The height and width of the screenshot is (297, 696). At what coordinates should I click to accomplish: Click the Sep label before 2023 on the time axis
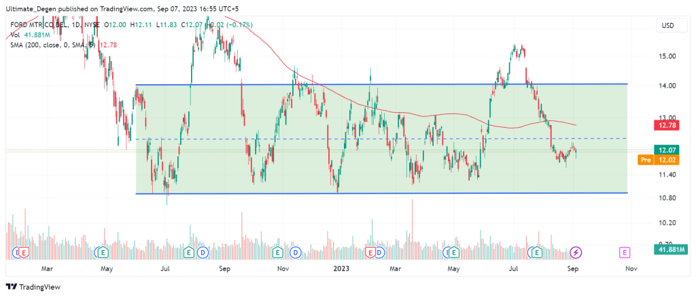225,268
